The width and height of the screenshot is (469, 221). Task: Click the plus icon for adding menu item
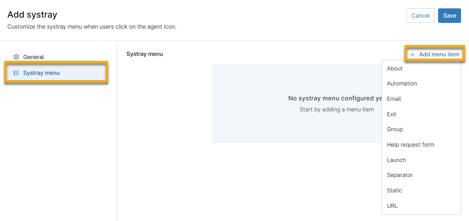(413, 55)
